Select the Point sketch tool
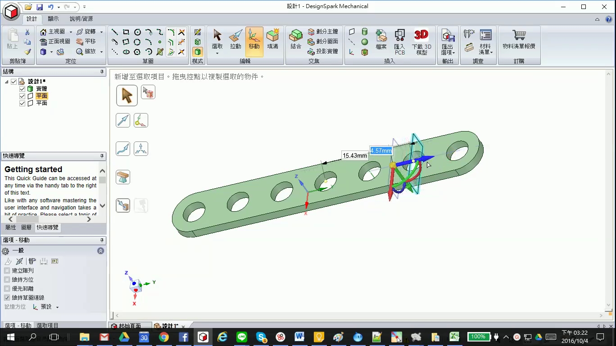The image size is (616, 346). point(160,42)
